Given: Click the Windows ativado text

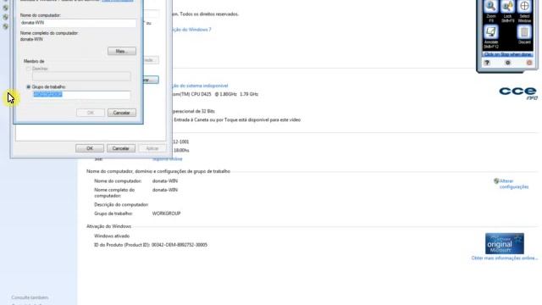Looking at the screenshot, I should (x=112, y=236).
